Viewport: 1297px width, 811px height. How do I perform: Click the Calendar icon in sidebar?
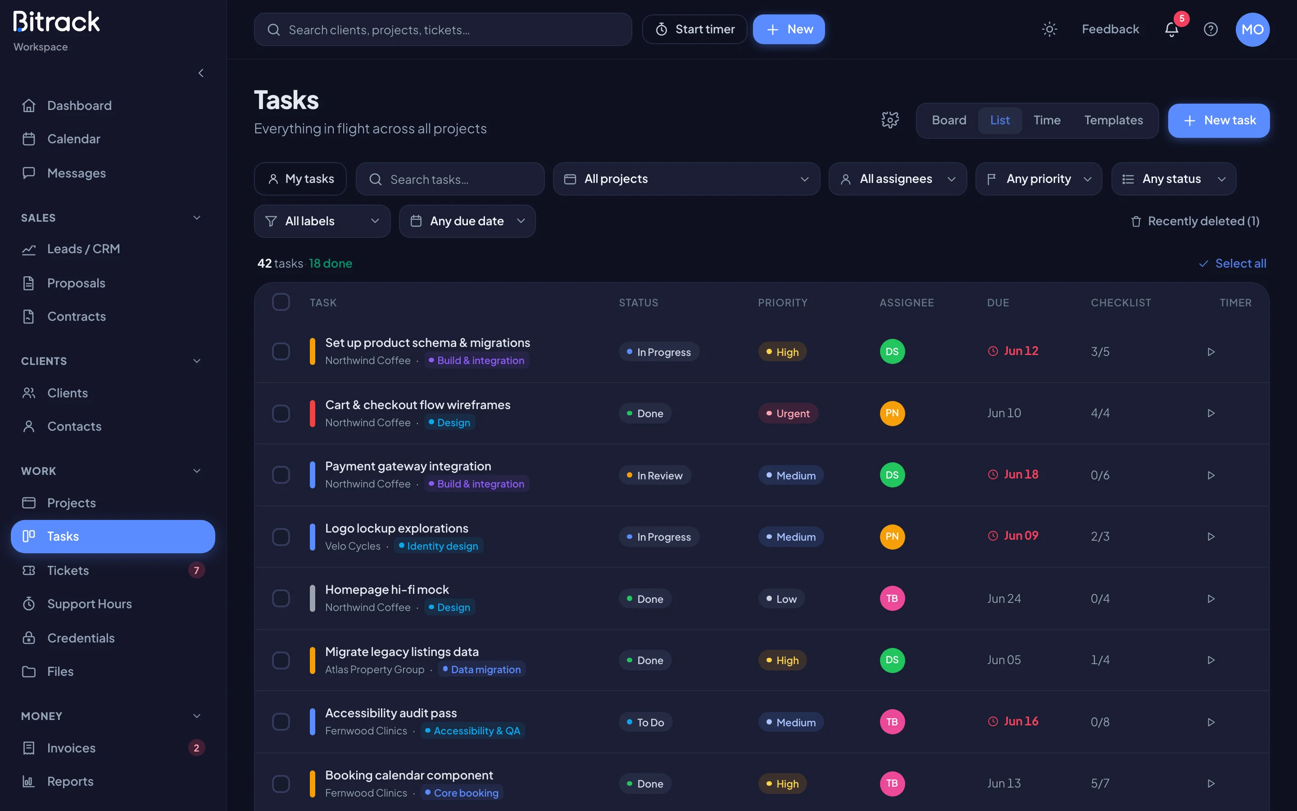tap(29, 139)
